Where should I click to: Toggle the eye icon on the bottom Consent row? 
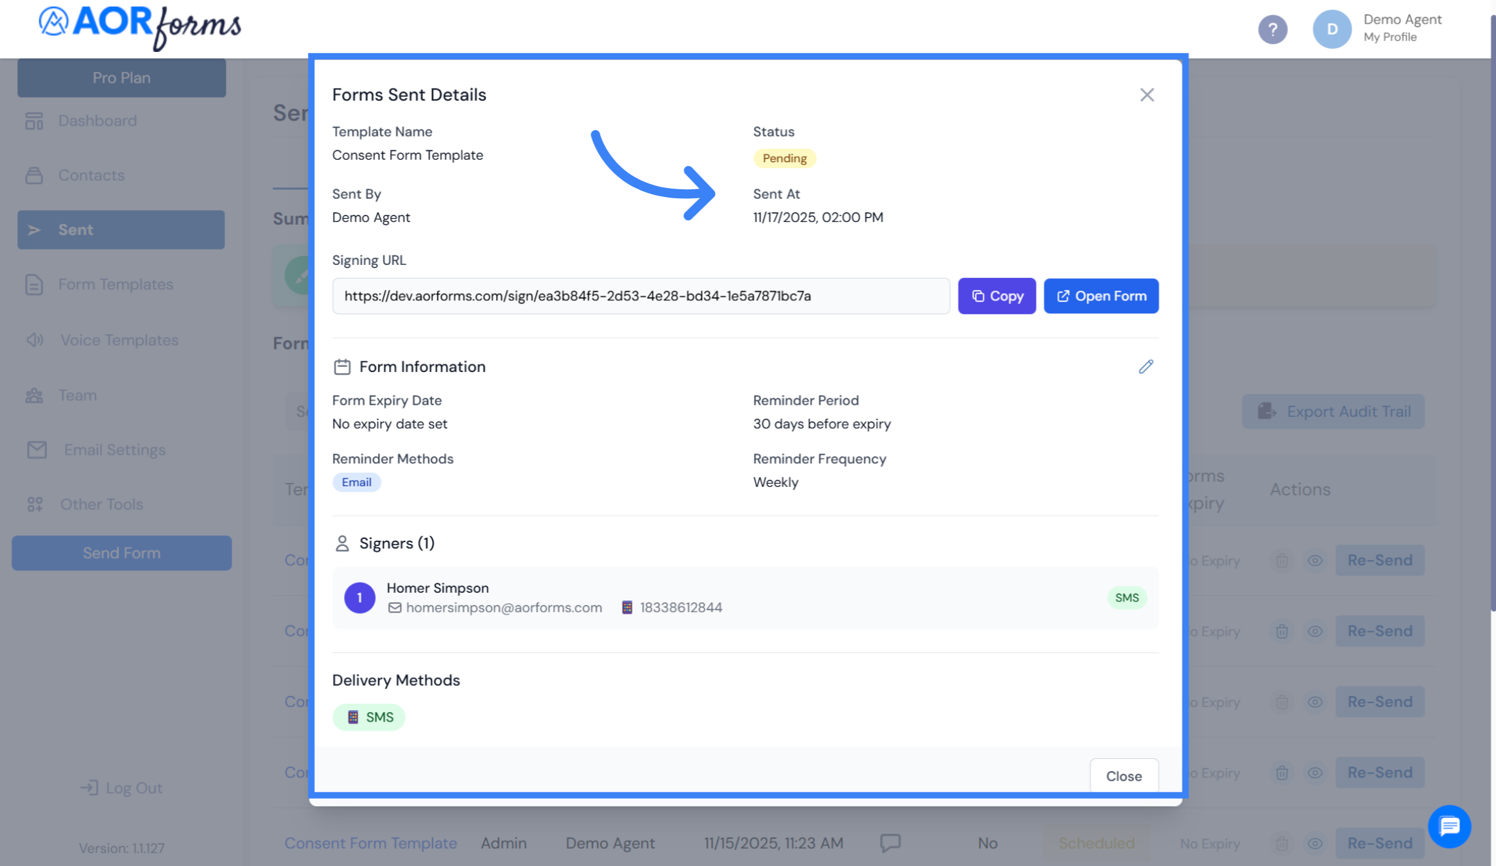(x=1314, y=843)
